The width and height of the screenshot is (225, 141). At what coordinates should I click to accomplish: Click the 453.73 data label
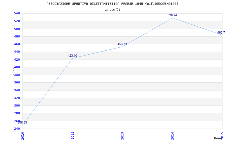(122, 44)
